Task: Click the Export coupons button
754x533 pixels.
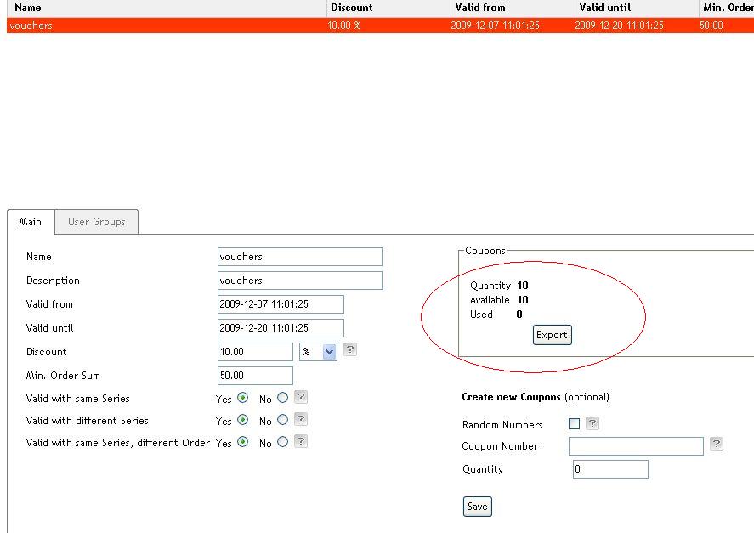Action: click(x=551, y=335)
